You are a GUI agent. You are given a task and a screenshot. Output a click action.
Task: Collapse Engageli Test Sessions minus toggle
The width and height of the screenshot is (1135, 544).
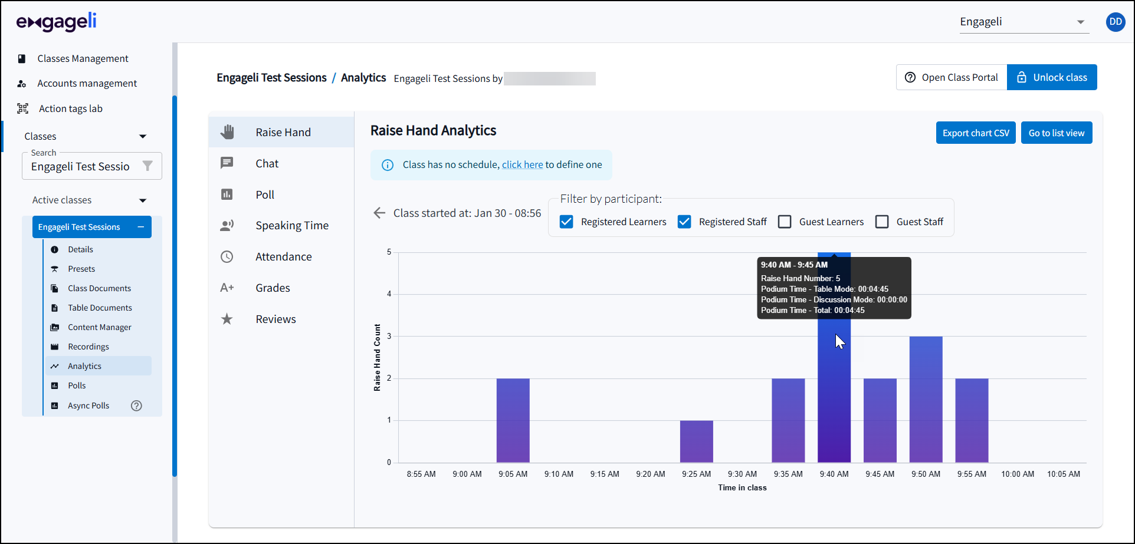coord(141,227)
